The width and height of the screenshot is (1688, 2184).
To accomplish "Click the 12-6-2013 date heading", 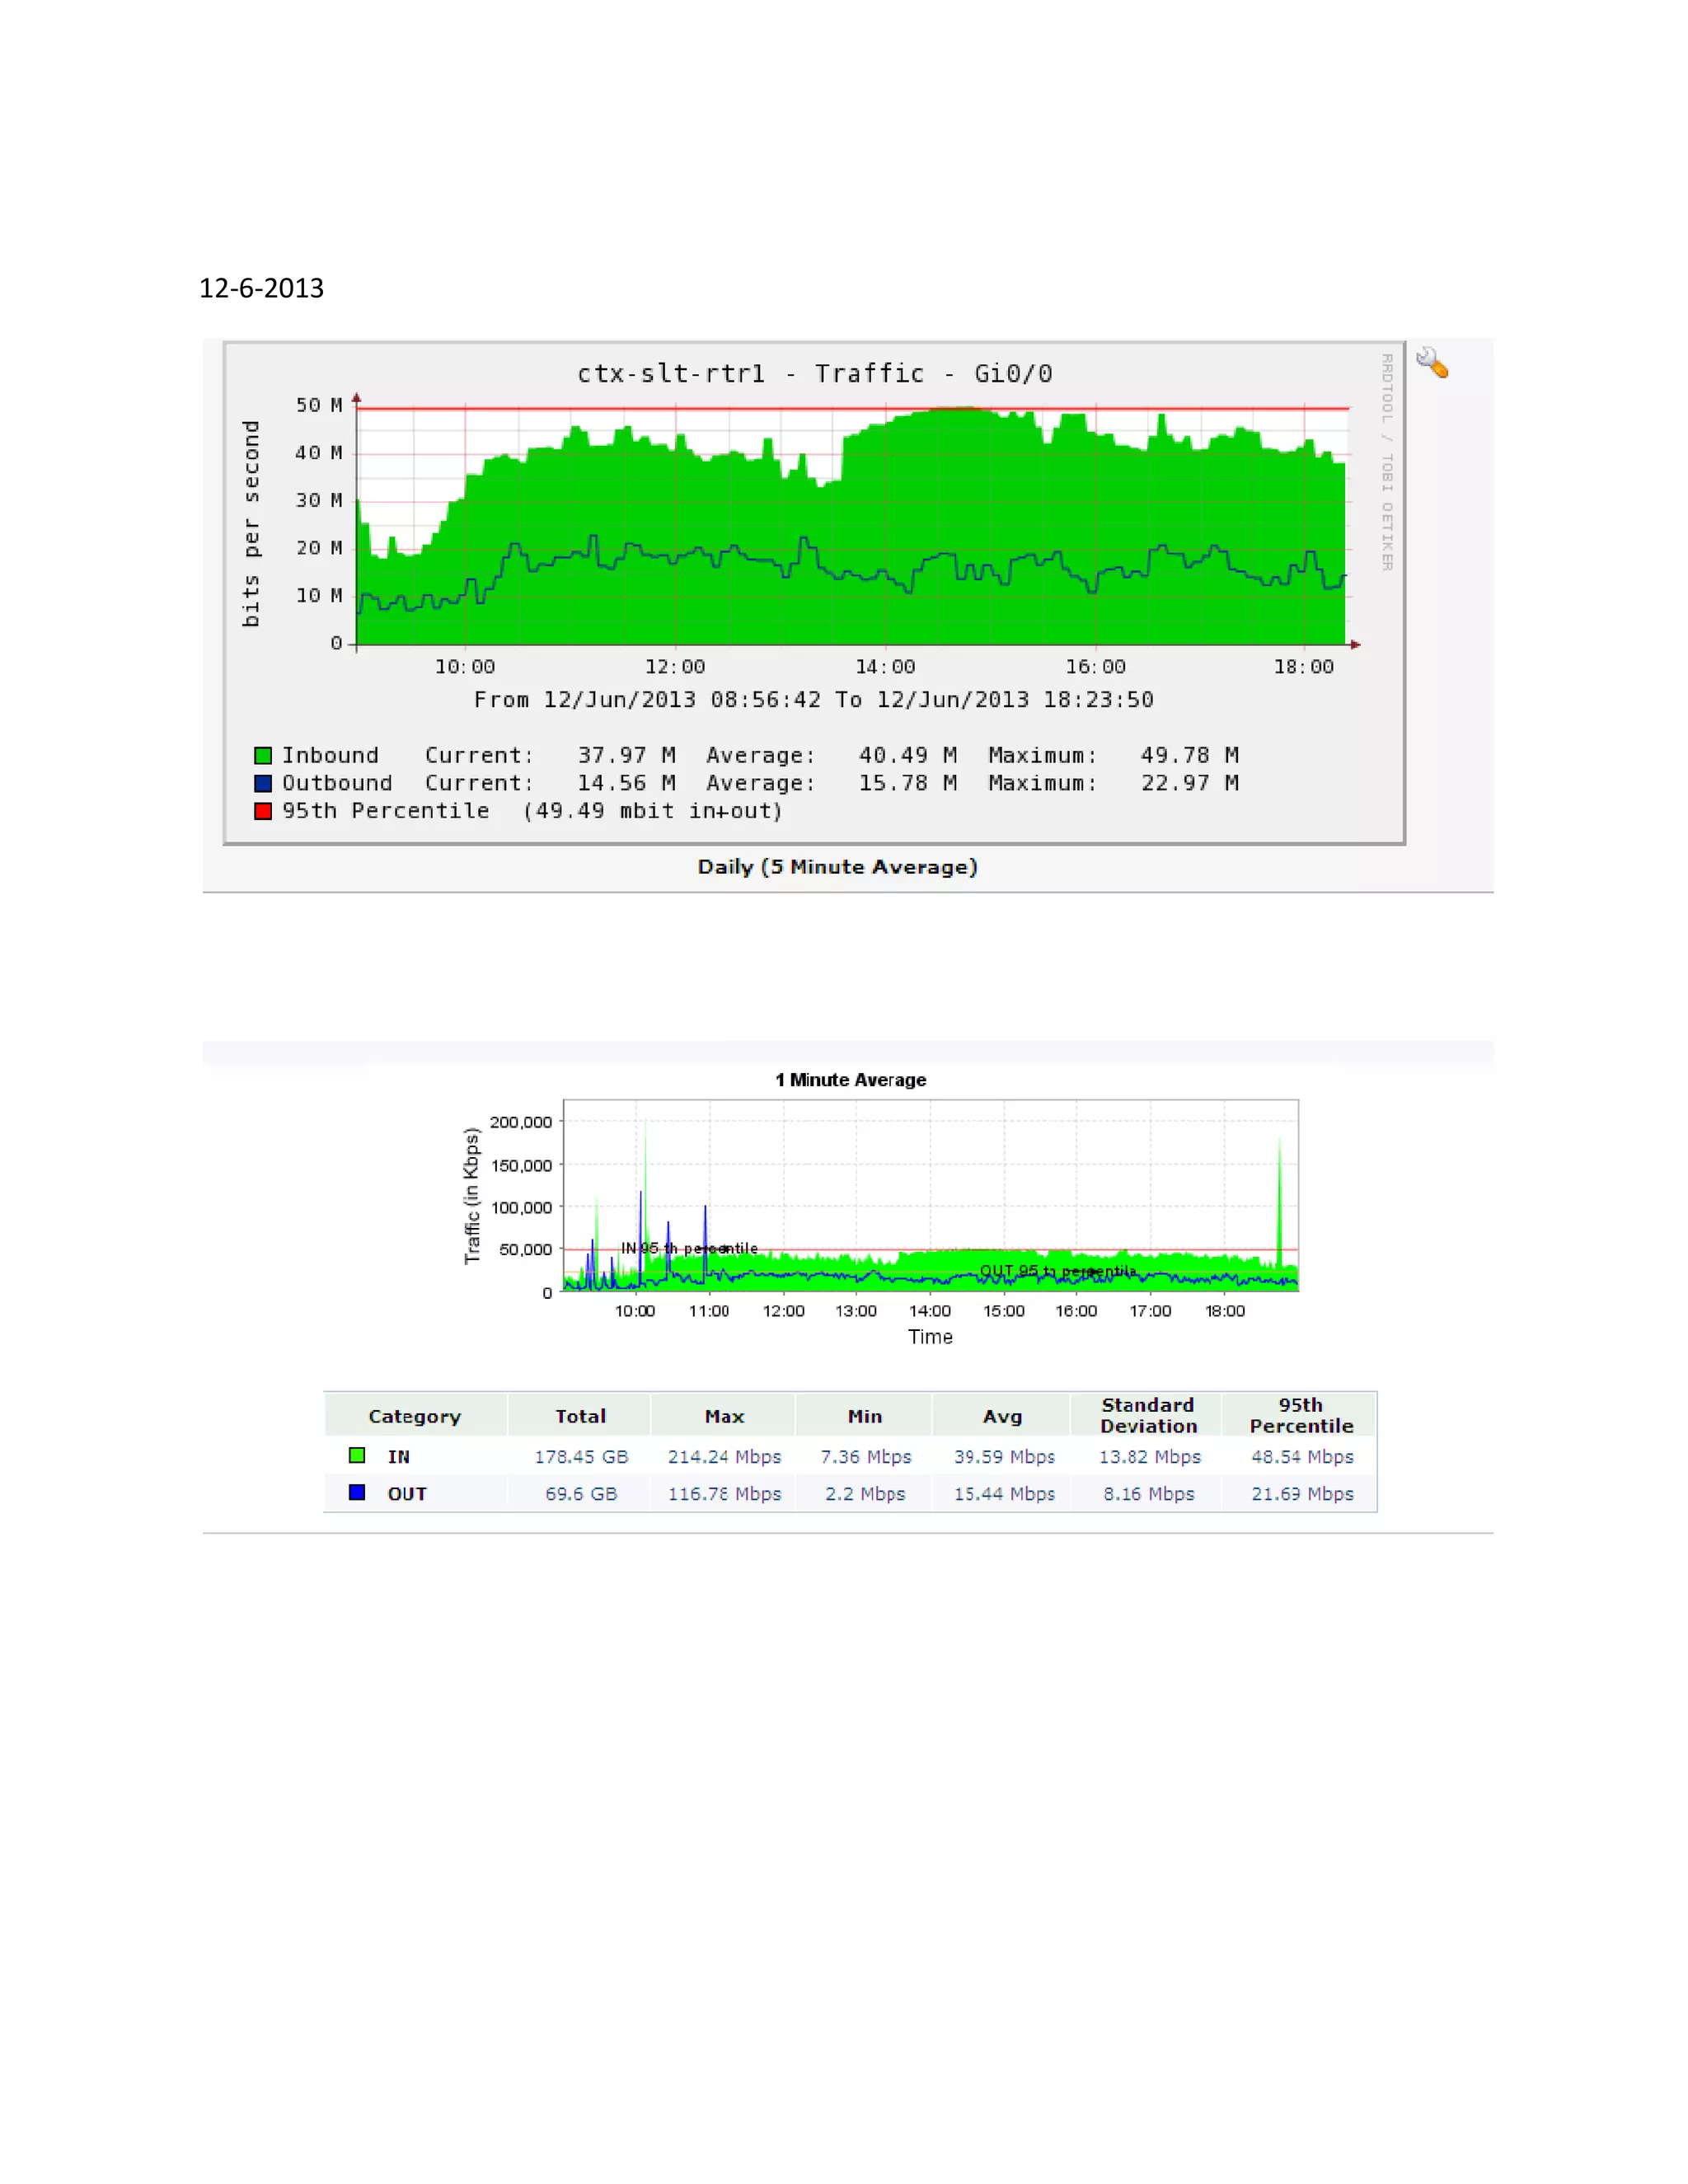I will [261, 288].
